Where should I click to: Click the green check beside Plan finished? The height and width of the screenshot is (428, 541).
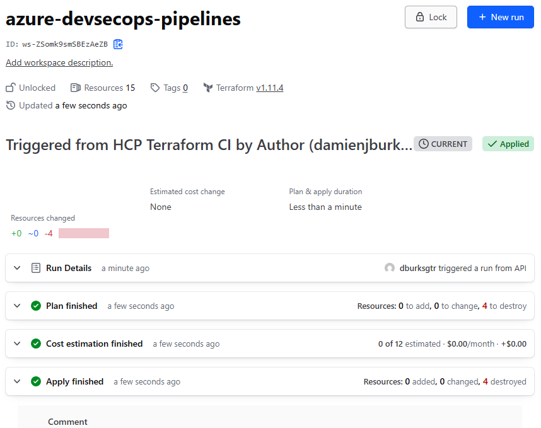point(36,306)
